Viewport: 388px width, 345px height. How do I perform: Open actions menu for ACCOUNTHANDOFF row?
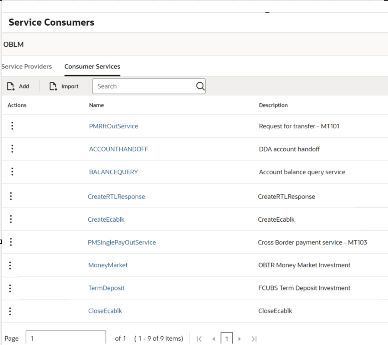pos(12,149)
